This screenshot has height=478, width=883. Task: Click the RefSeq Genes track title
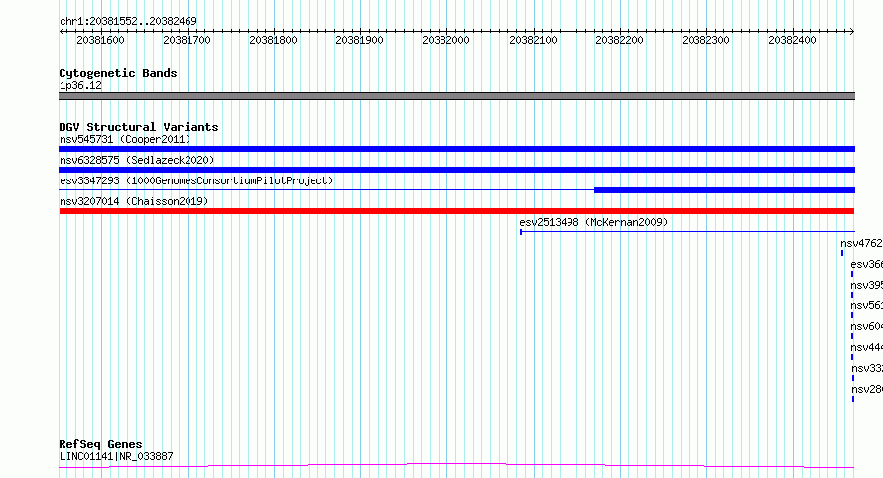(x=100, y=445)
